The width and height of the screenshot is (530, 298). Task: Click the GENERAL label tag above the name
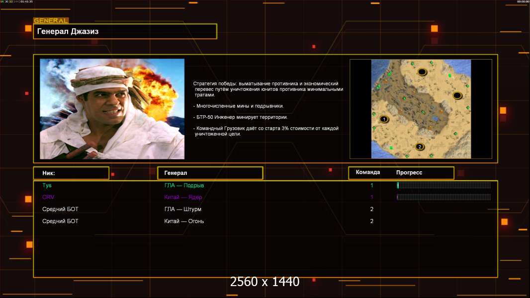pyautogui.click(x=51, y=21)
